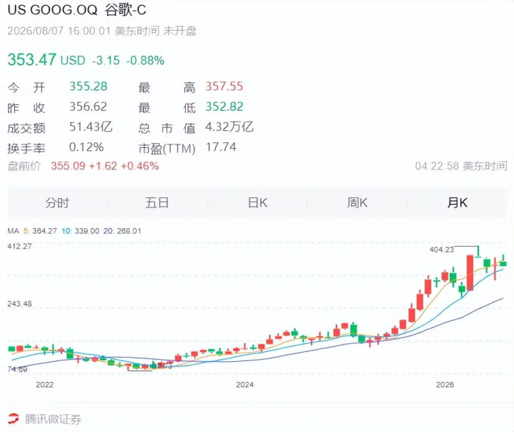Click the 412.27 y-axis label

pyautogui.click(x=20, y=246)
